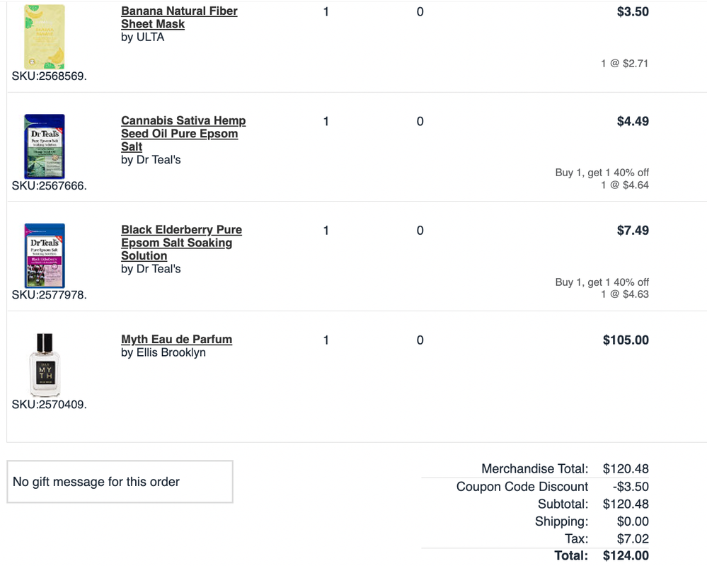Click the SKU:2567666 label
The image size is (707, 566).
point(50,186)
